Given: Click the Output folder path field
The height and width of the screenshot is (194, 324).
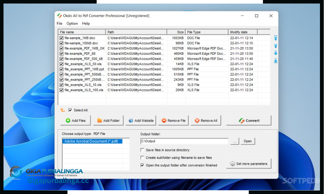Looking at the screenshot, I should point(184,141).
